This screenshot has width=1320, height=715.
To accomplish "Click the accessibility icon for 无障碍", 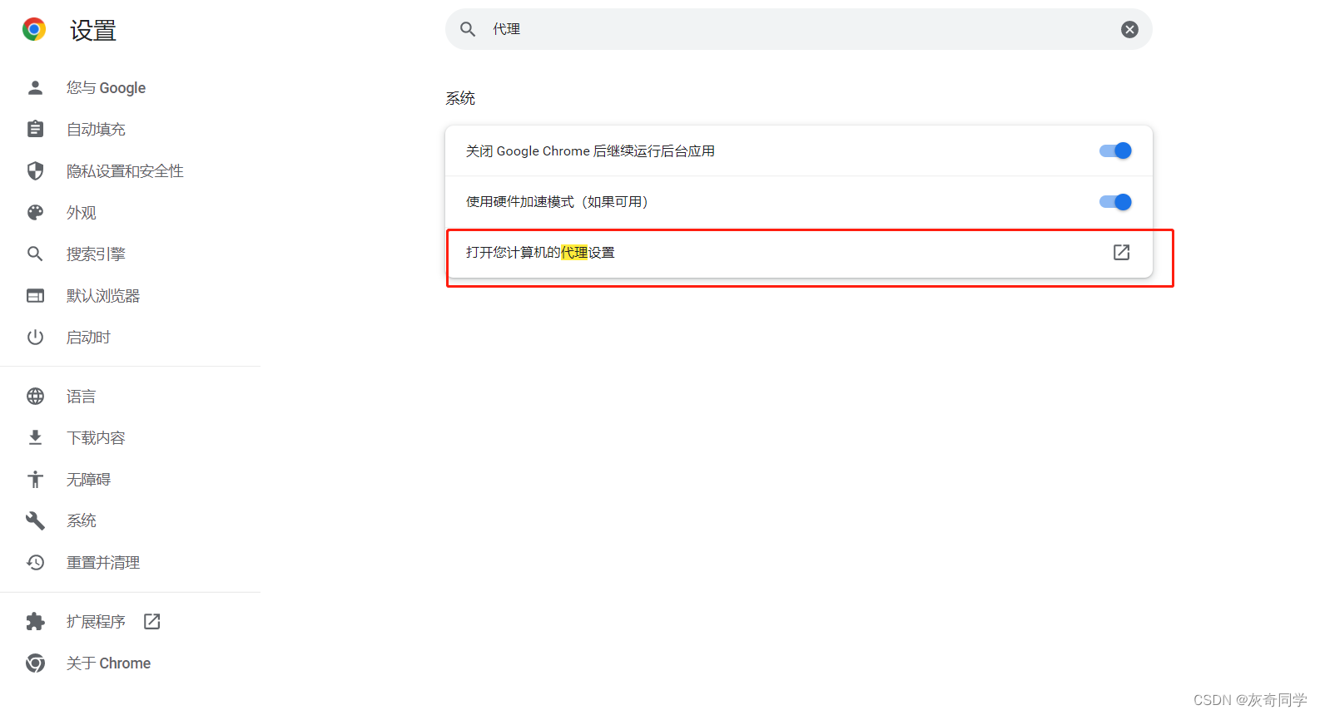I will coord(35,479).
